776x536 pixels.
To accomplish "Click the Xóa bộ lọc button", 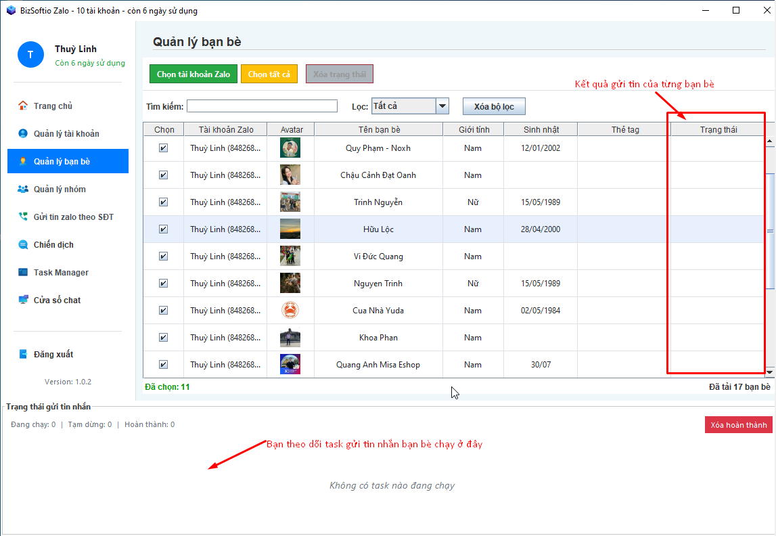I will pos(493,107).
